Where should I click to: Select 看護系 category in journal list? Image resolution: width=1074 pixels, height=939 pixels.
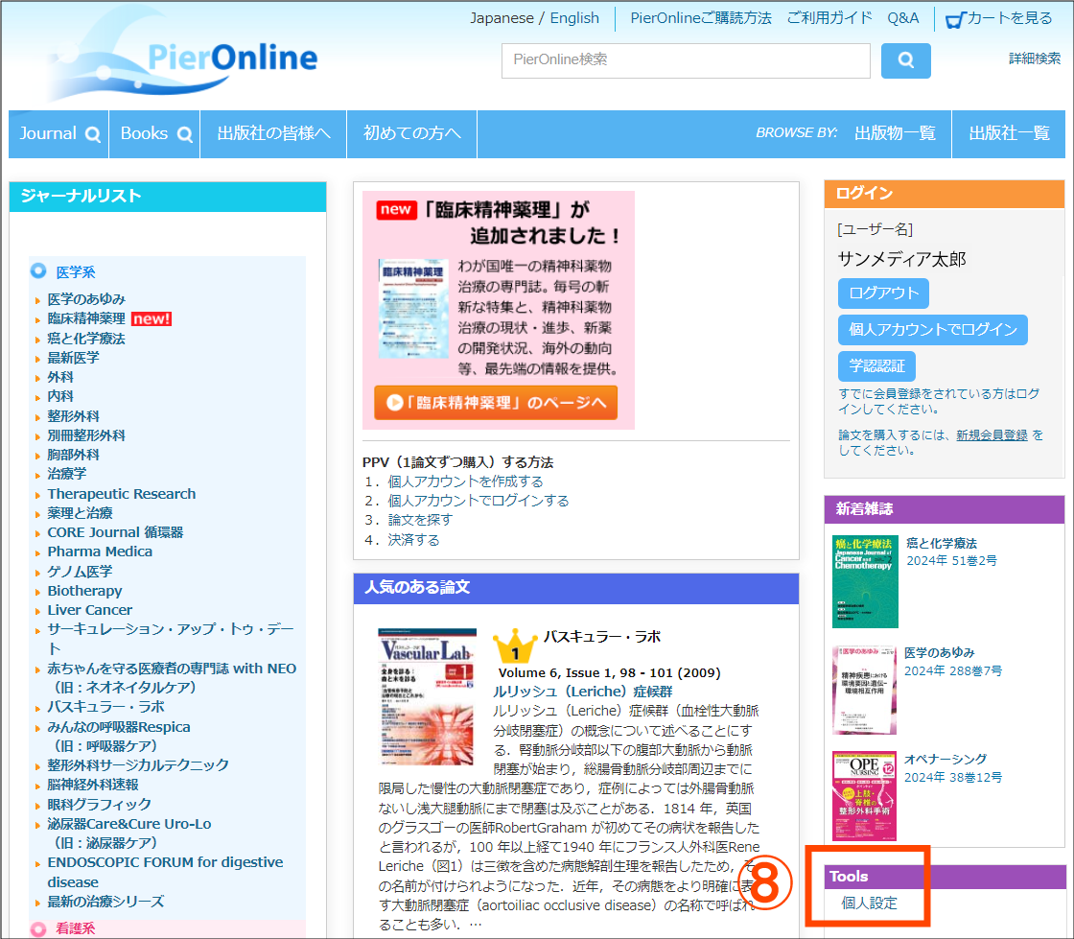(x=76, y=928)
